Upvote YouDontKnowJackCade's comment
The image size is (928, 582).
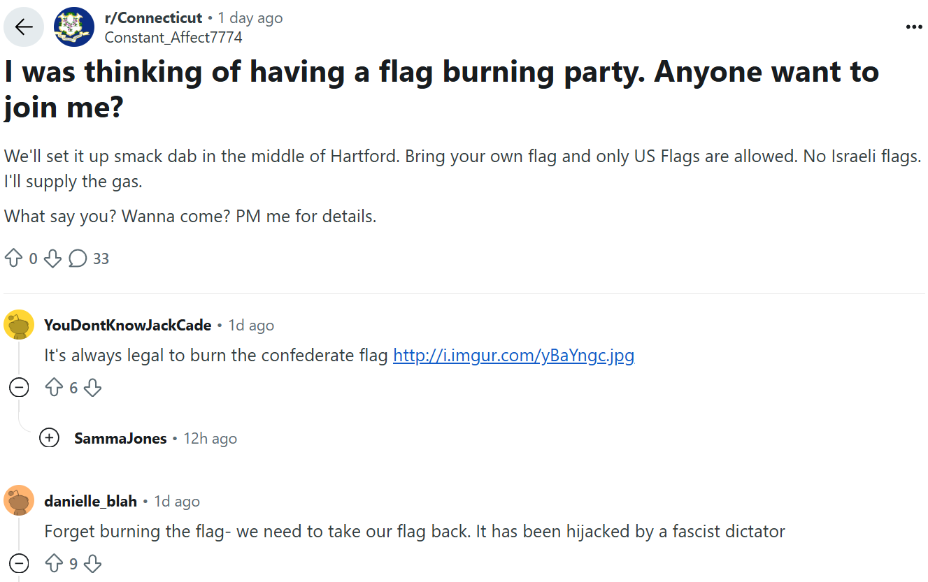(54, 387)
